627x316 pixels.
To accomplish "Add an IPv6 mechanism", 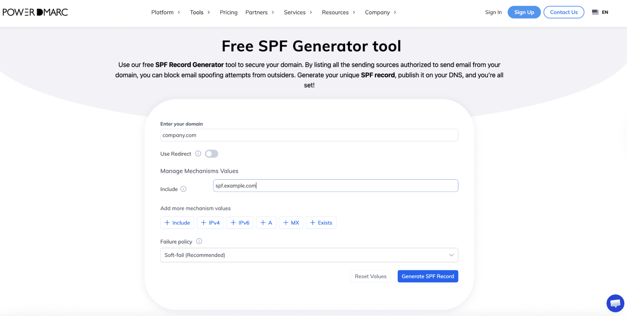I will [240, 223].
